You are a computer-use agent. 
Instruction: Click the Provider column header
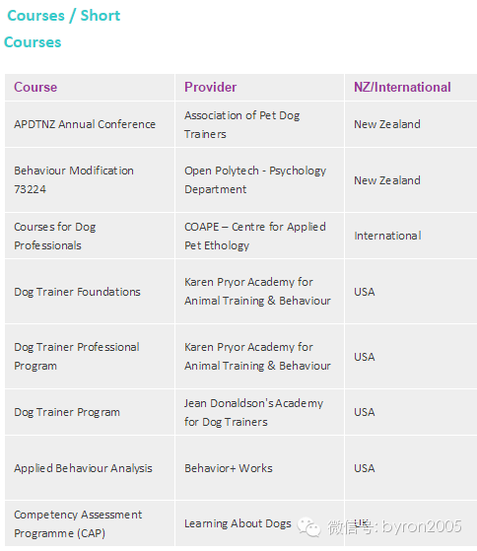(210, 87)
